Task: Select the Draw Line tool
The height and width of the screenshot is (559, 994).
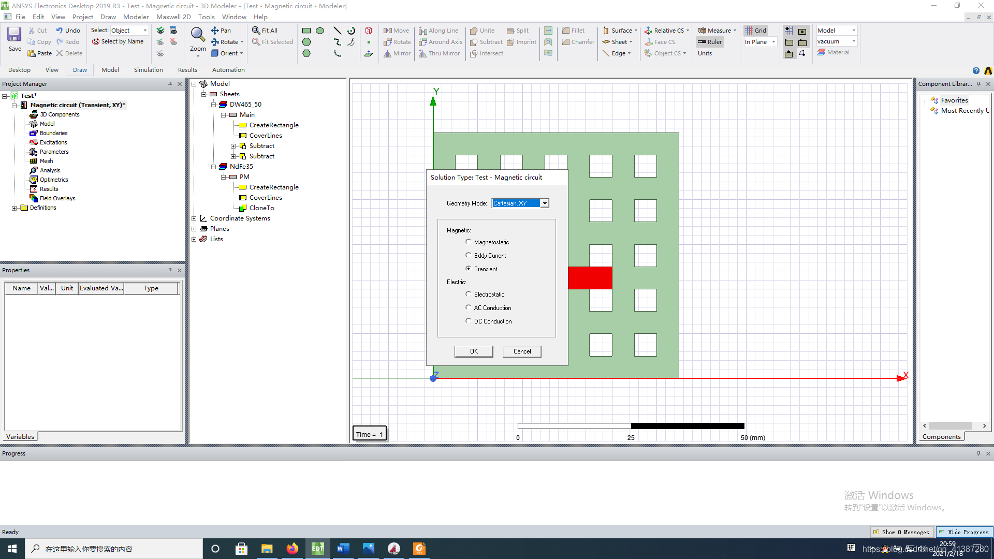Action: point(338,31)
